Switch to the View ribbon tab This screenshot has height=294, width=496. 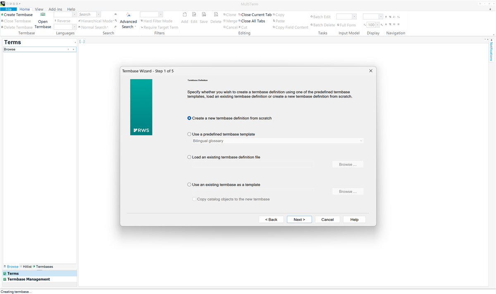39,9
